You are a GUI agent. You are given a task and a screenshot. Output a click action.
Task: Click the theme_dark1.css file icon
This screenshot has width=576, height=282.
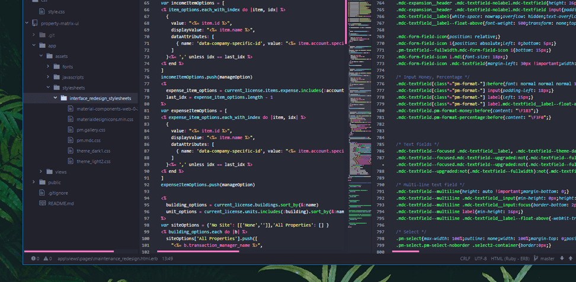click(71, 150)
